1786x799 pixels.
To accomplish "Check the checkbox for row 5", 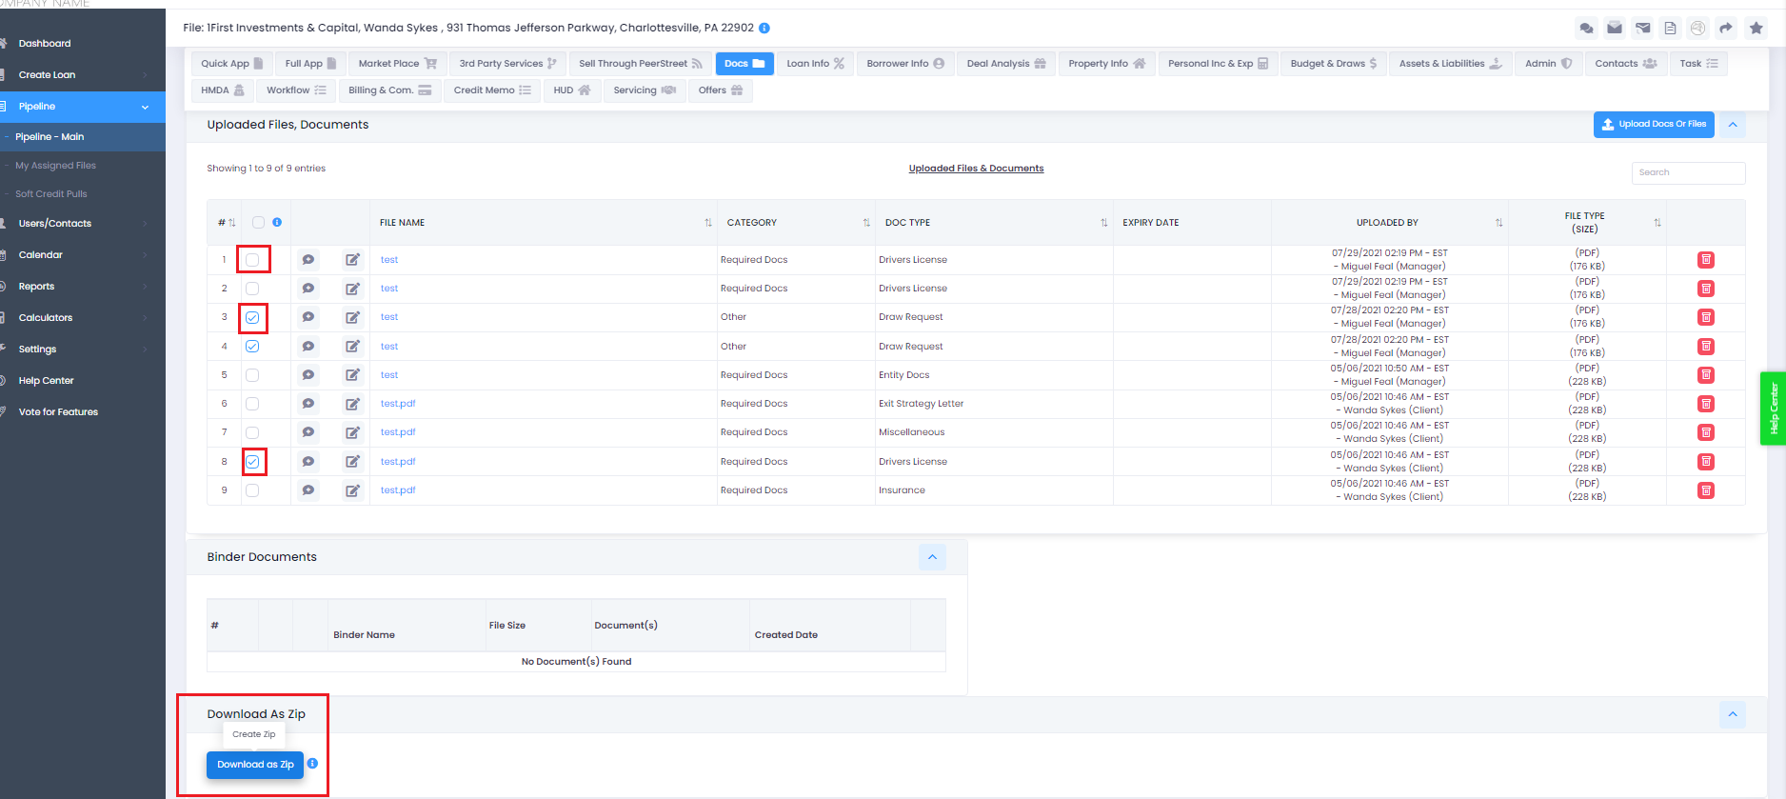I will (252, 375).
